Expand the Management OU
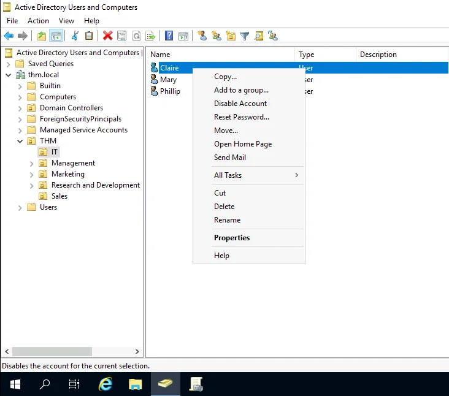449x396 pixels. (32, 164)
